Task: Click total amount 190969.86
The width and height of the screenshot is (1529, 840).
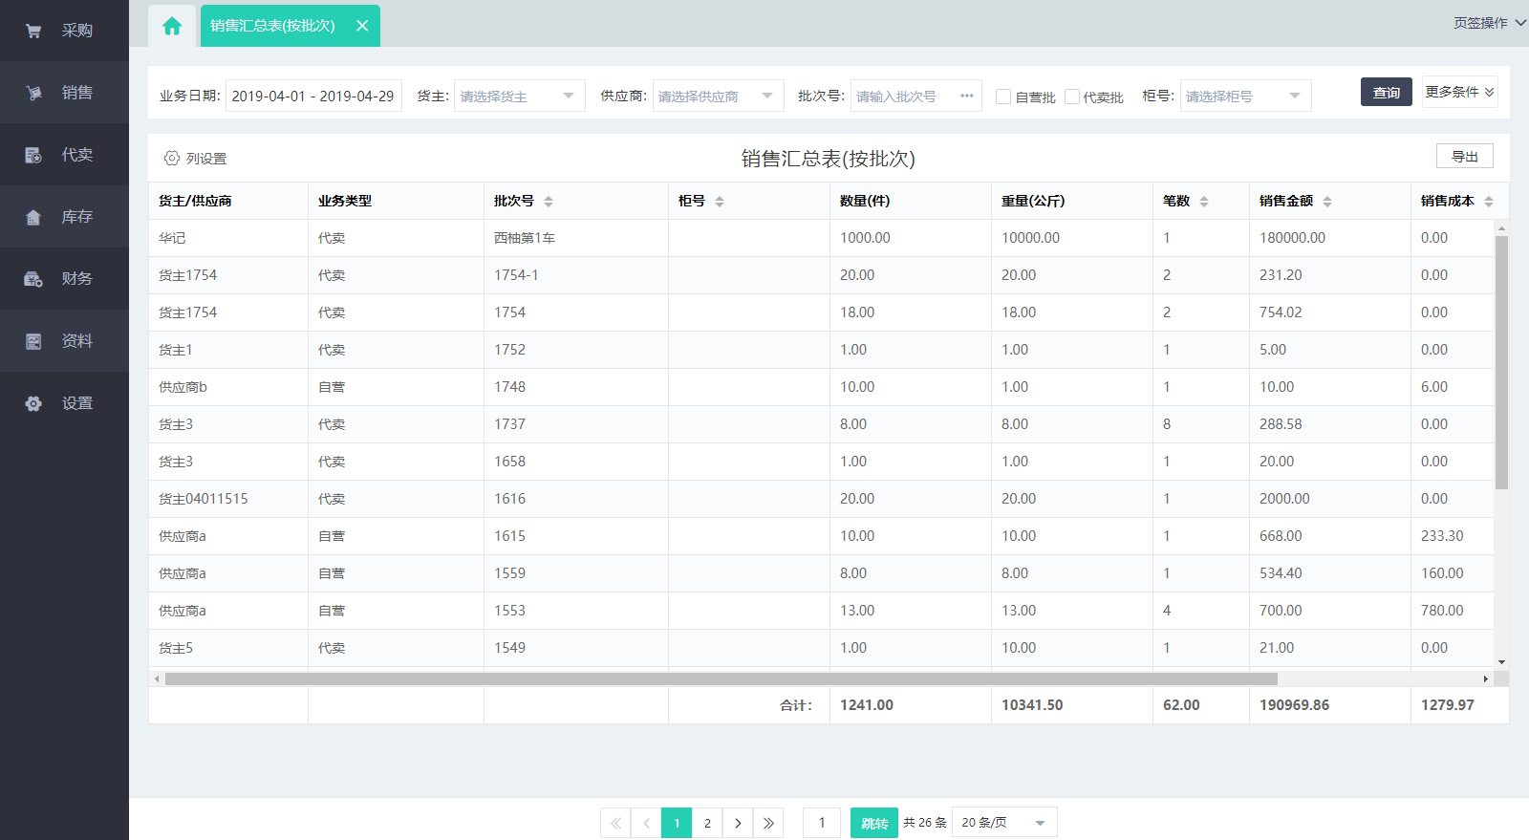Action: [x=1294, y=705]
